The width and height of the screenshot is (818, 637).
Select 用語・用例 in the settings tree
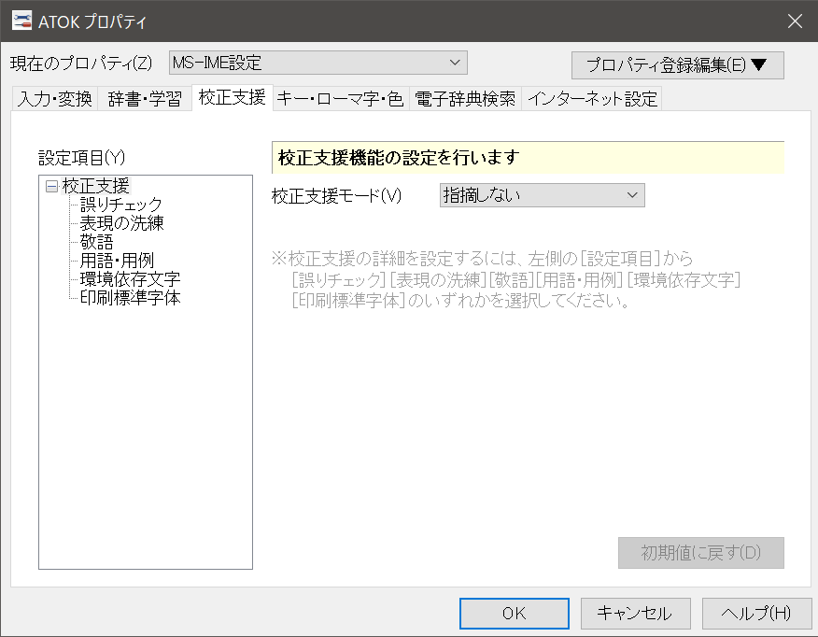tap(117, 261)
